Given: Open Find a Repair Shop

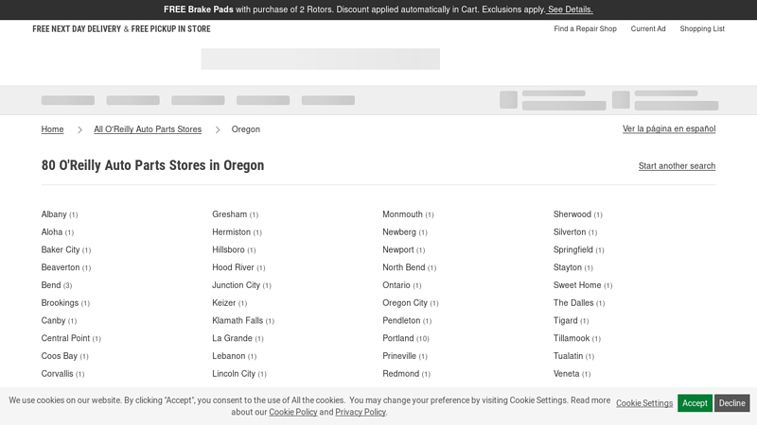Looking at the screenshot, I should 585,29.
